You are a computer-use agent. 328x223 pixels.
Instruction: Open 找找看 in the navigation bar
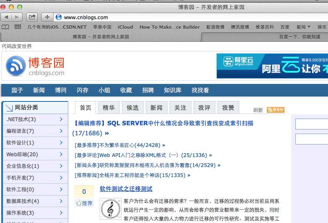tap(200, 90)
